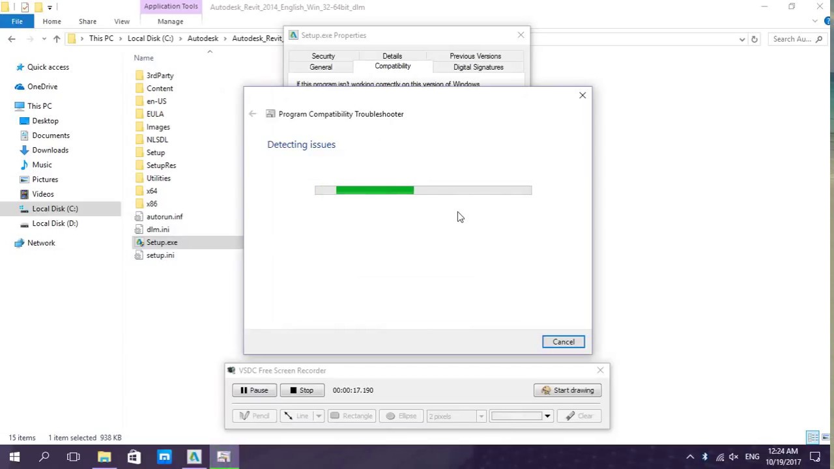The width and height of the screenshot is (834, 469).
Task: Open the Line tool dropdown arrow
Action: click(319, 416)
